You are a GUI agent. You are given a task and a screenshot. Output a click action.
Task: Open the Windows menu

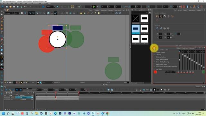pyautogui.click(x=43, y=4)
